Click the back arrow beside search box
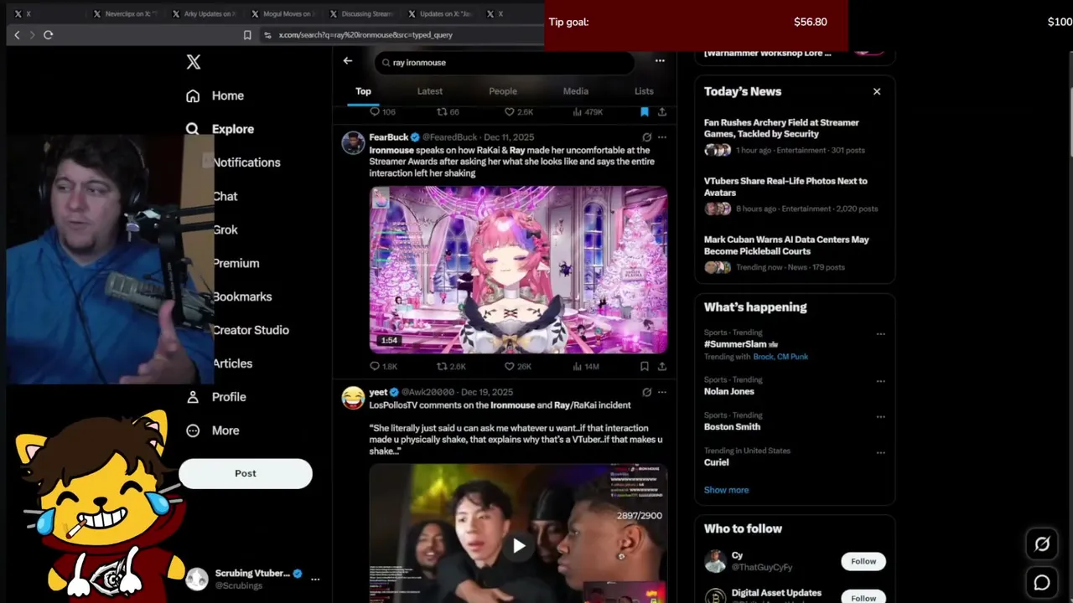Image resolution: width=1073 pixels, height=603 pixels. 348,61
